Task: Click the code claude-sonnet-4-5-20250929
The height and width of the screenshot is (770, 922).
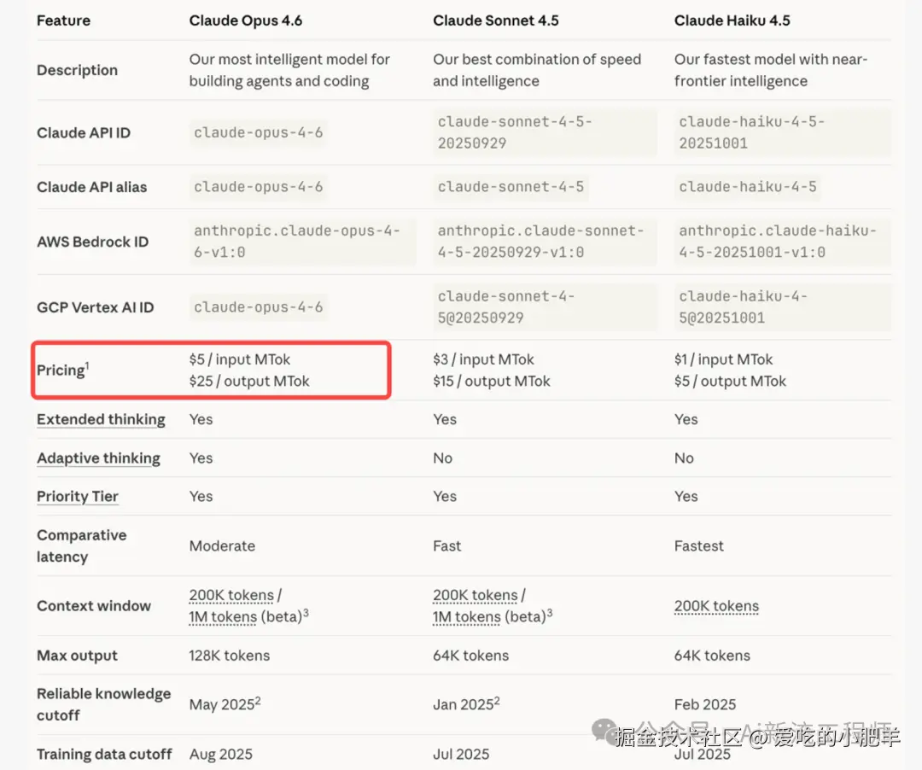Action: click(545, 132)
